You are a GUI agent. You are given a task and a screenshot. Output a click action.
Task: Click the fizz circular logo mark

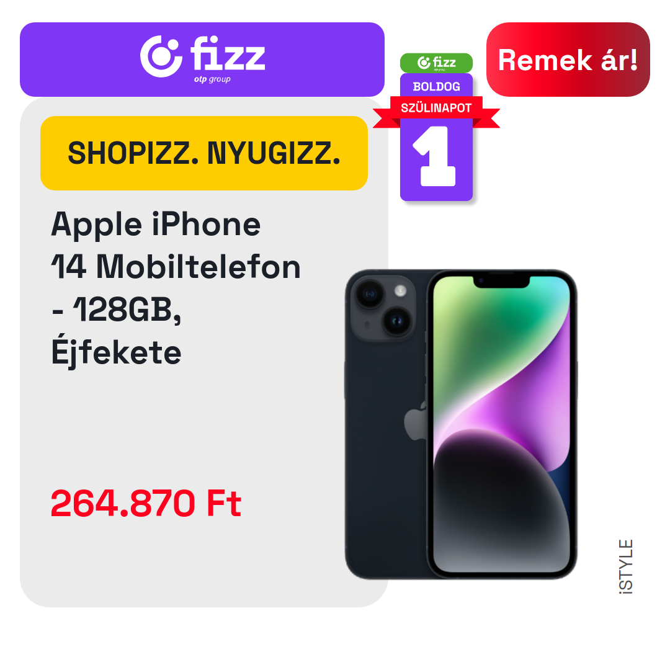point(161,56)
